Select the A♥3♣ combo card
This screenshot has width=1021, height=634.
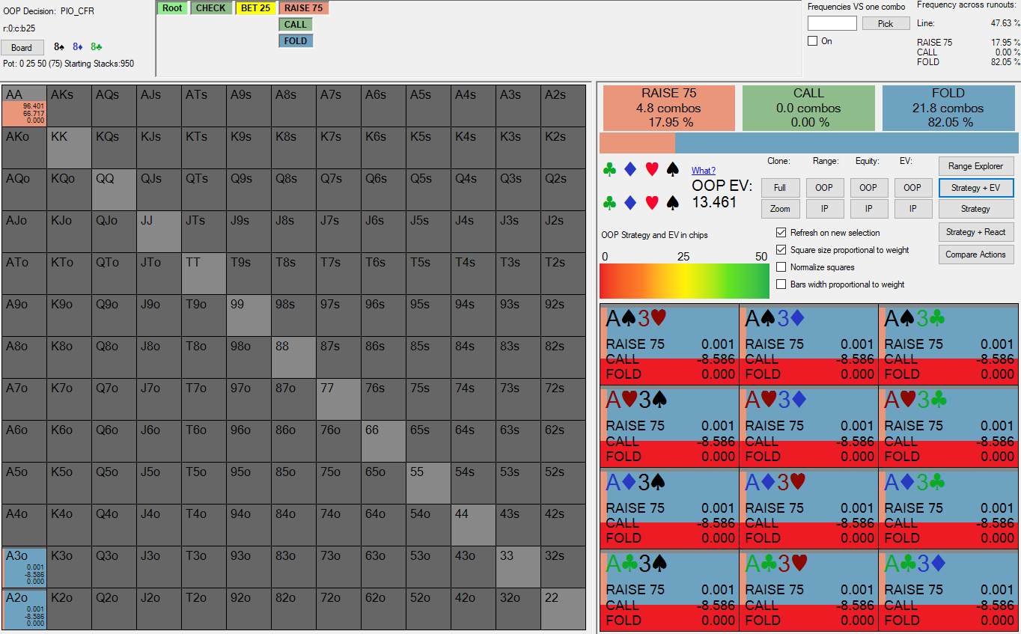pyautogui.click(x=948, y=427)
